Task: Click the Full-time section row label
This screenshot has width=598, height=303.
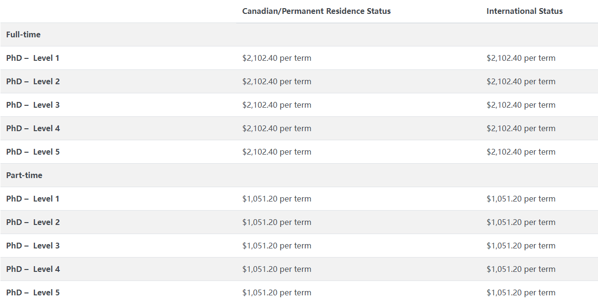Action: (23, 34)
